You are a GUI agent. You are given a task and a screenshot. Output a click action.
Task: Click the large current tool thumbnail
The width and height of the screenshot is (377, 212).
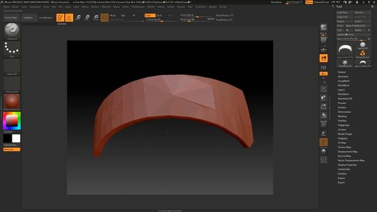(345, 50)
